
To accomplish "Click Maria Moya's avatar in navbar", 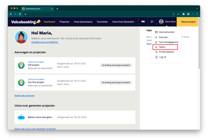I will pos(161,22).
